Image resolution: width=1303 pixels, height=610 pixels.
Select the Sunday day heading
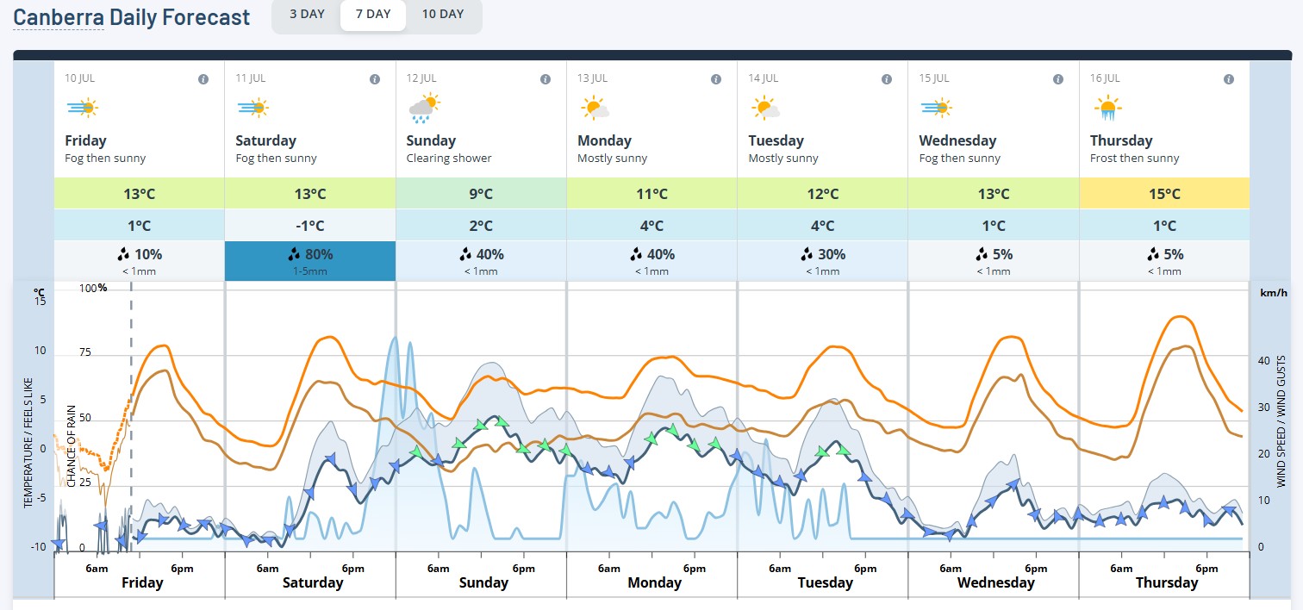432,140
